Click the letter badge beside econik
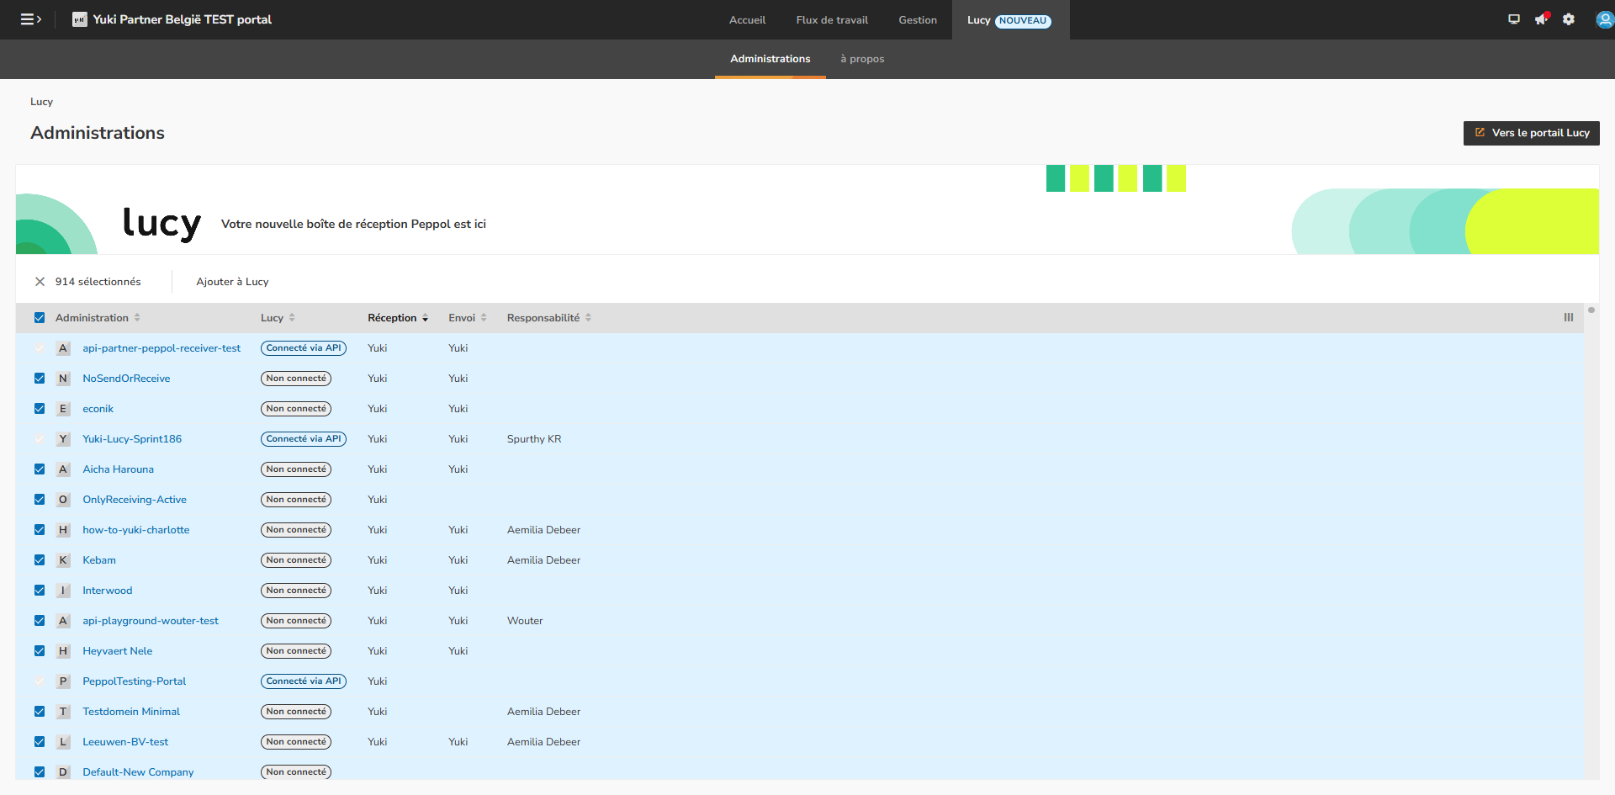 pos(63,409)
